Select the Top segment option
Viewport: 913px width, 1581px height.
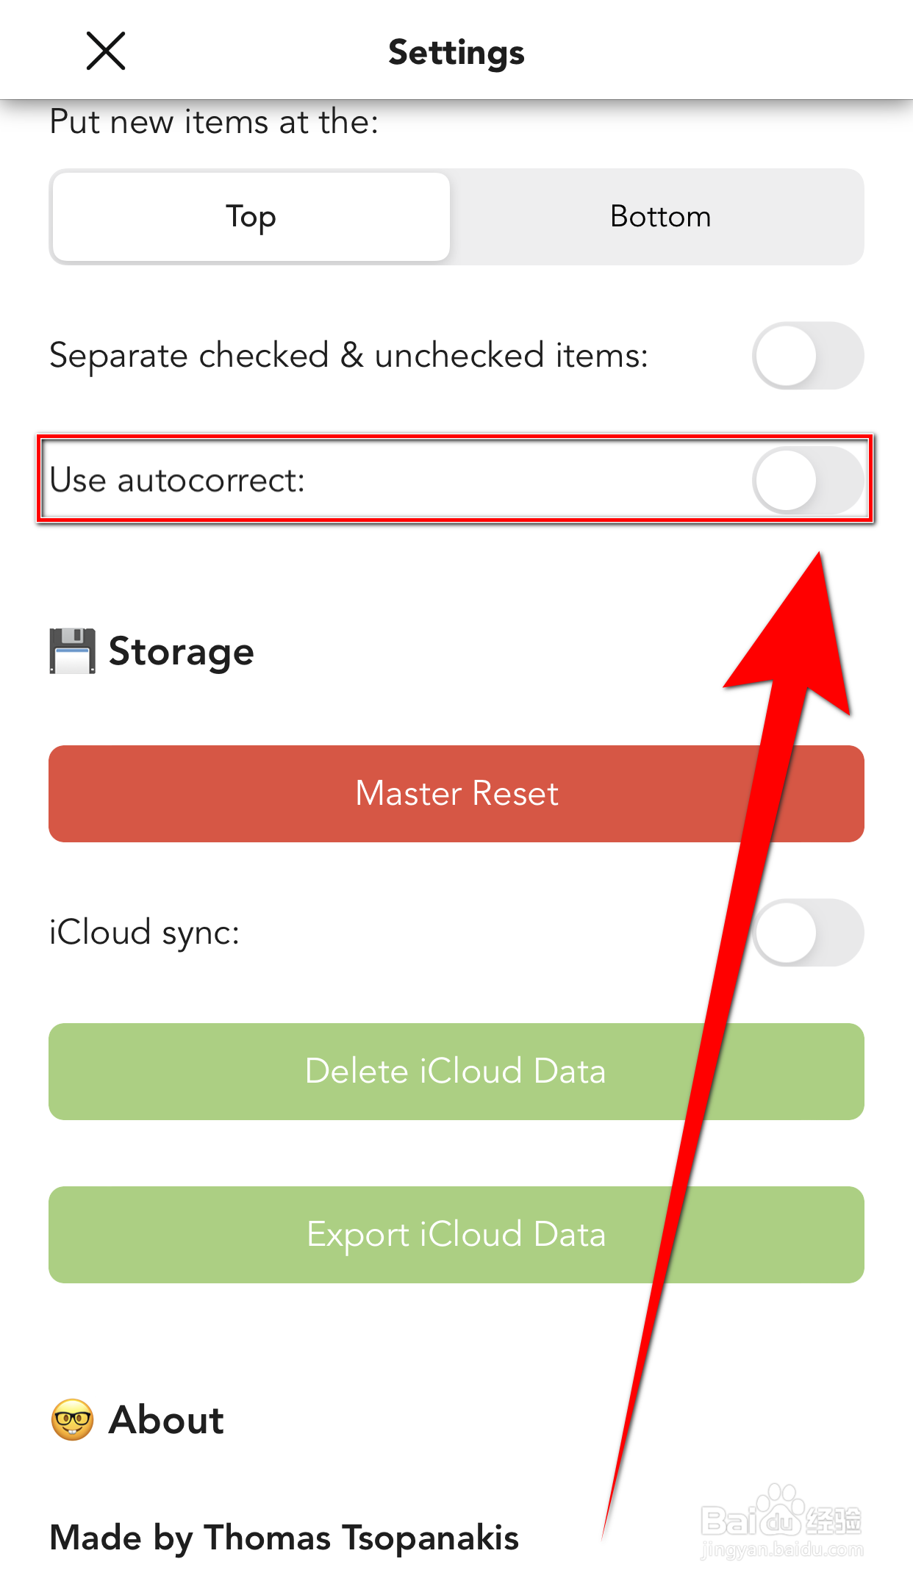(x=251, y=217)
